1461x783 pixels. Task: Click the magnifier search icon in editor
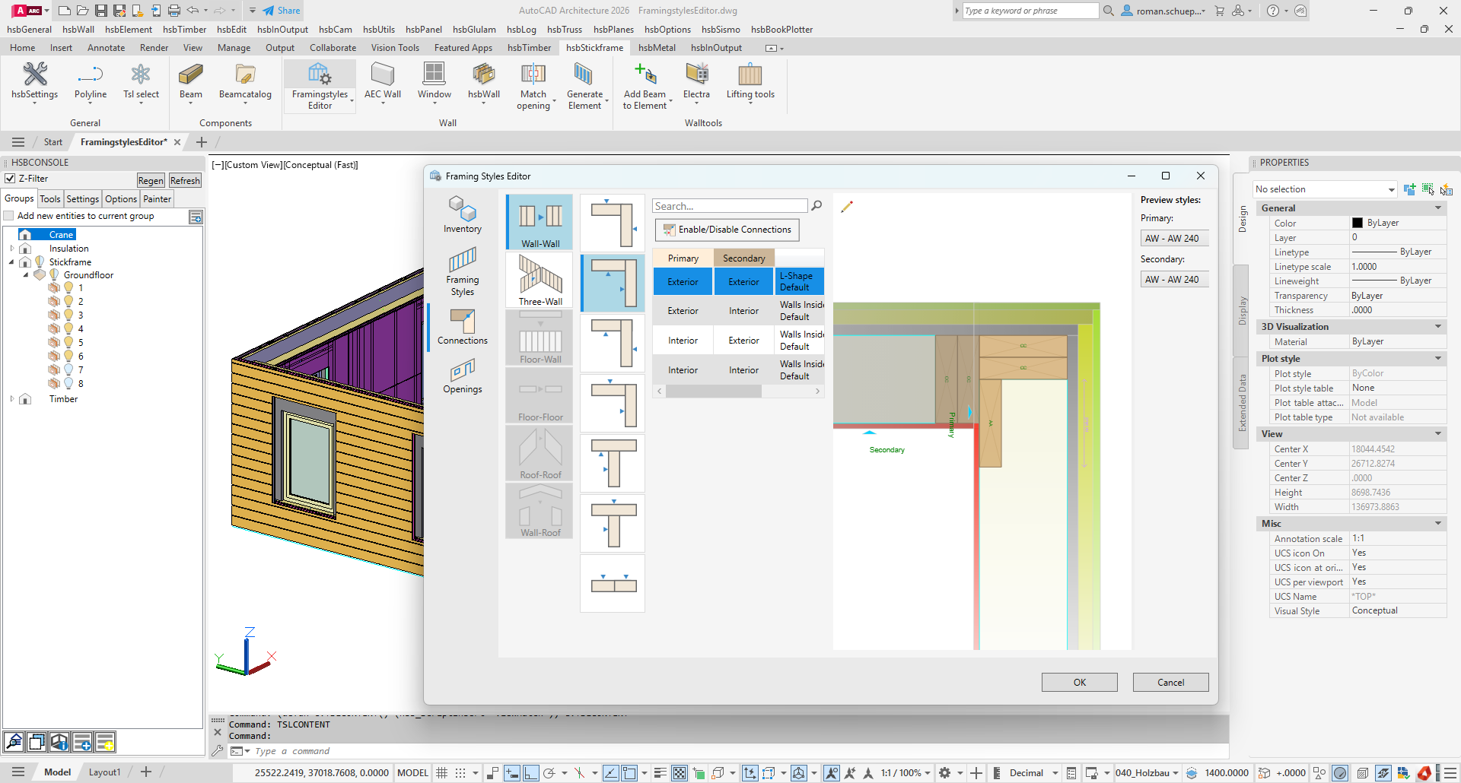pos(816,205)
